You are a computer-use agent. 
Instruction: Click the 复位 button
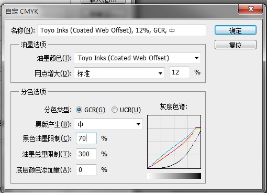click(x=236, y=45)
